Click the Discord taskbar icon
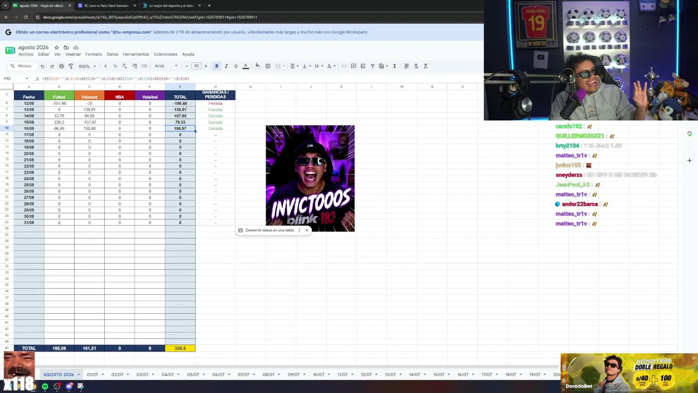 69,386
